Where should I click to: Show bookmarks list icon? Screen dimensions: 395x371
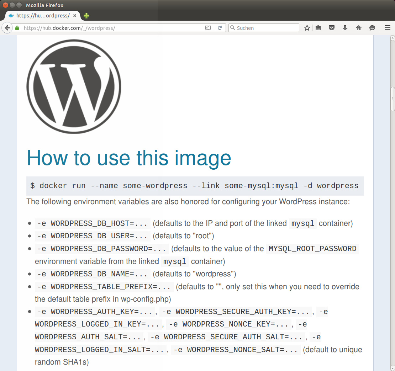pos(318,28)
